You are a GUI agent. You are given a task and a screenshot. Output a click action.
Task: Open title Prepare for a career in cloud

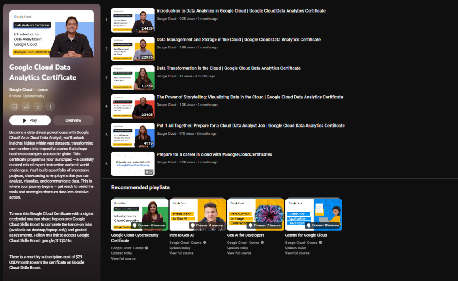point(214,154)
